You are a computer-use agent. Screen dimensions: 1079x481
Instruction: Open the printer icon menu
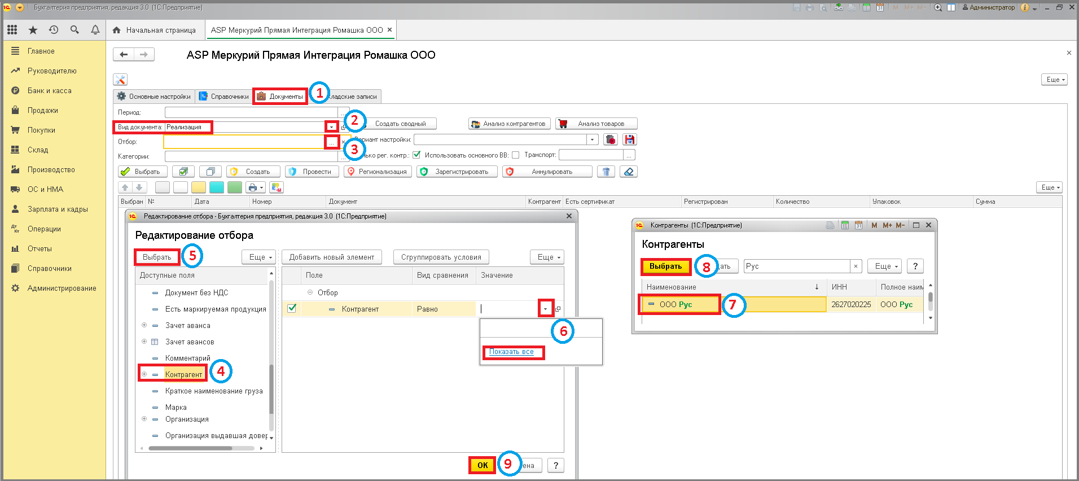(x=256, y=187)
